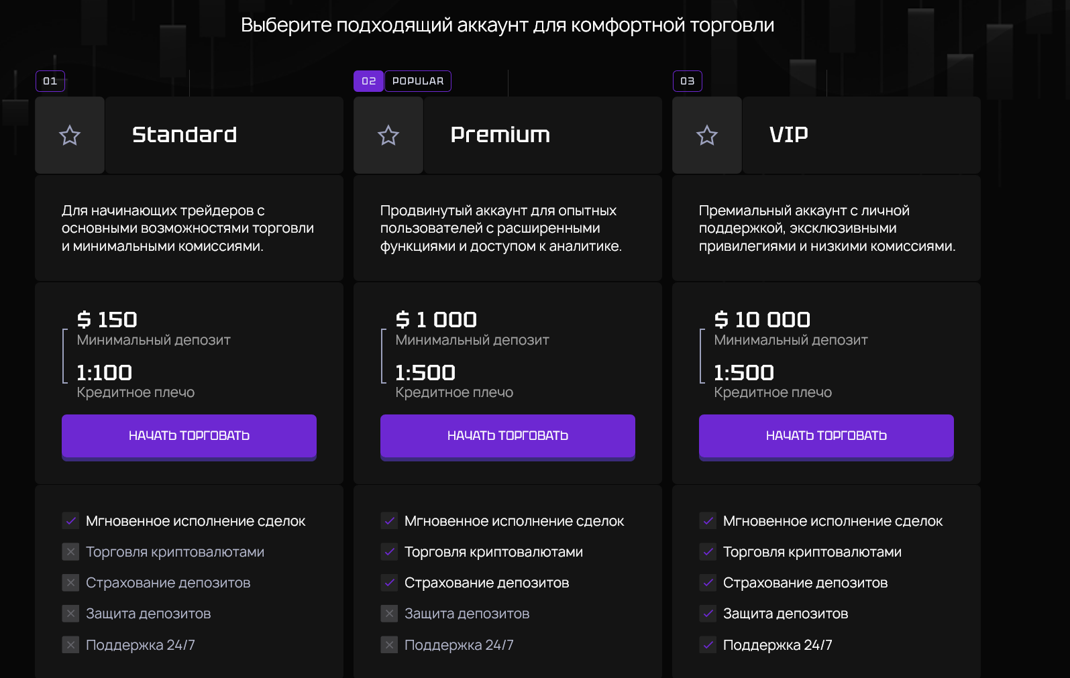Click the $ 10 000 minimum deposit amount
The image size is (1070, 678).
coord(763,320)
